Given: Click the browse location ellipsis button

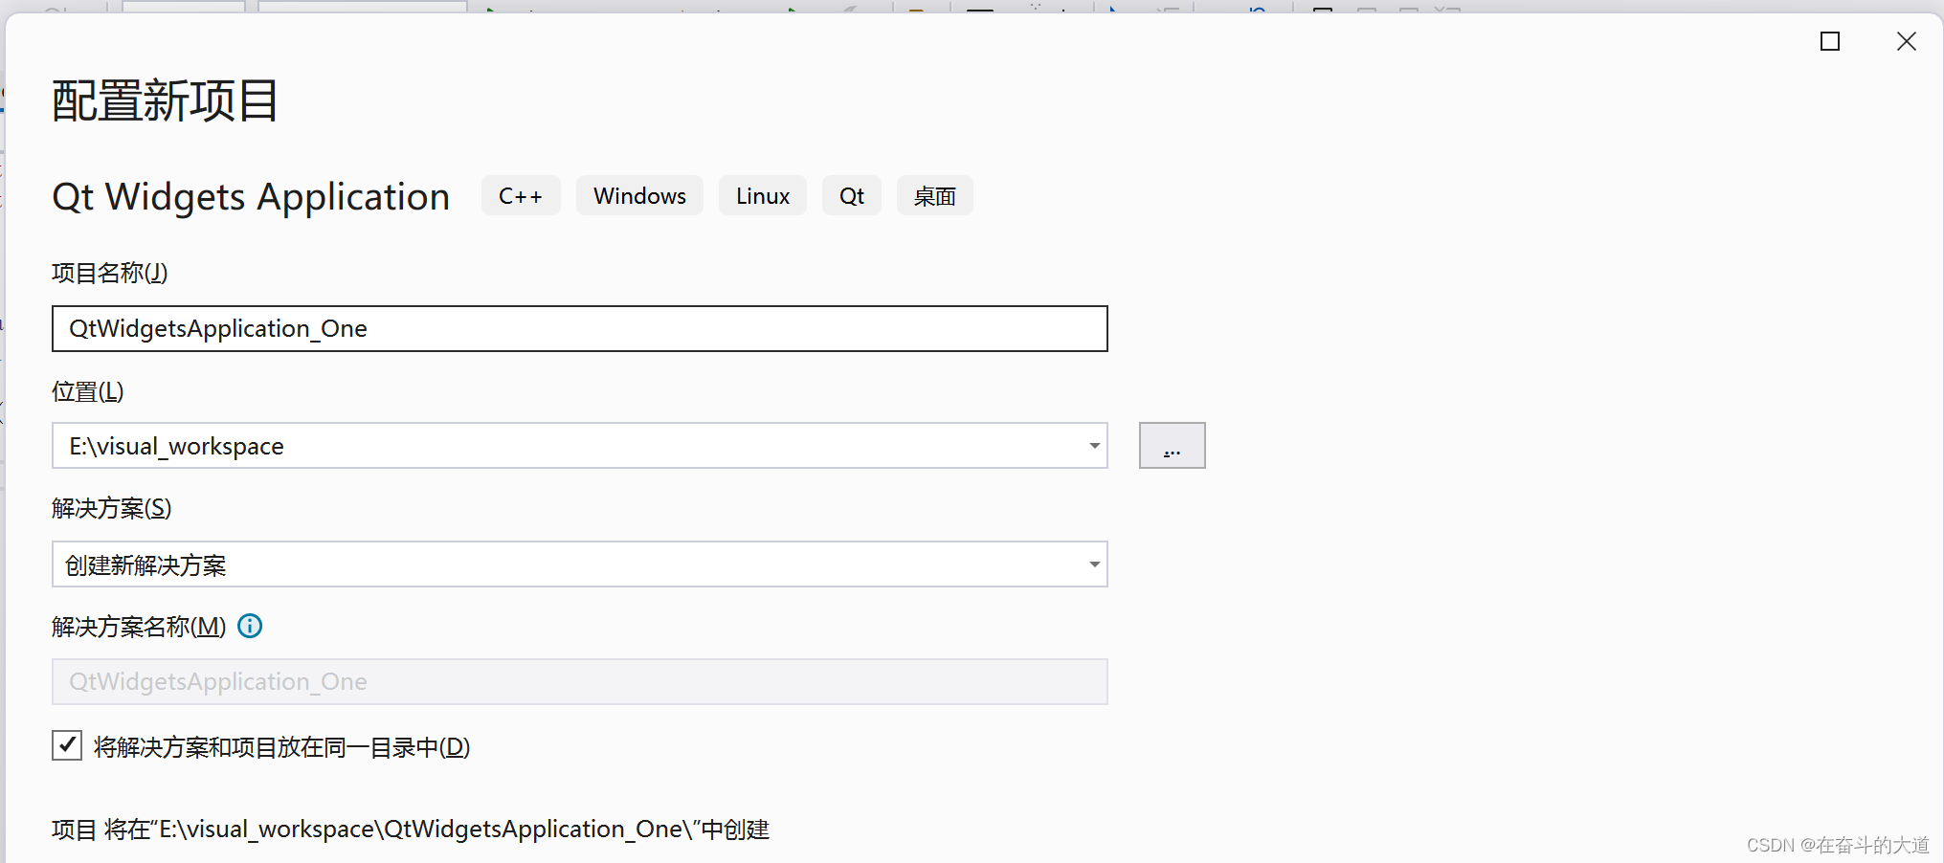Looking at the screenshot, I should 1172,445.
